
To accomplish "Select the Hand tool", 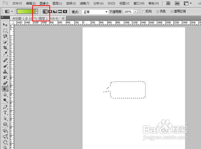I will (x=5, y=142).
